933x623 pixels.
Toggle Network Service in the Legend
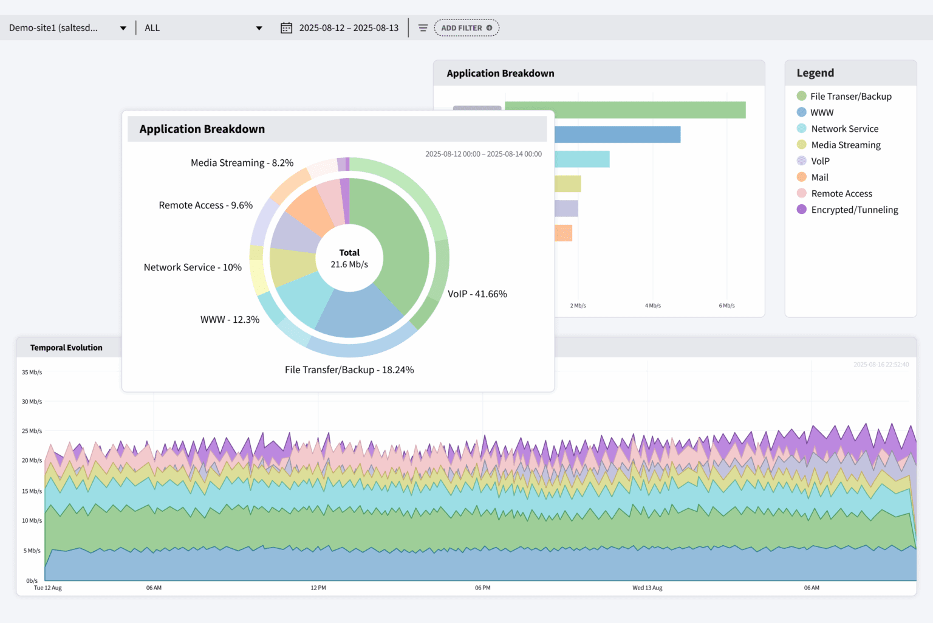(844, 128)
